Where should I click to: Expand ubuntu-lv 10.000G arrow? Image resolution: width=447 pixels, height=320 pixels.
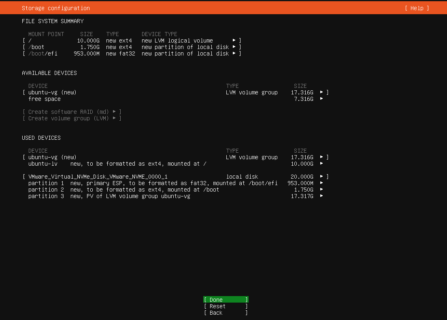tap(321, 163)
